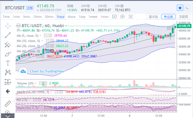This screenshot has height=118, width=193.
Task: Open settings gear for Stoch (14, 1, 3)
Action: pos(46,108)
